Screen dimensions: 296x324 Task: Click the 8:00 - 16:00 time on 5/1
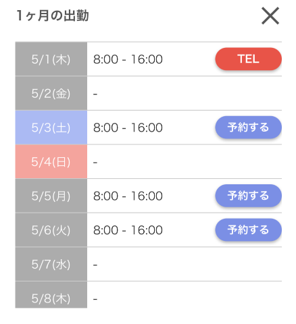(128, 59)
